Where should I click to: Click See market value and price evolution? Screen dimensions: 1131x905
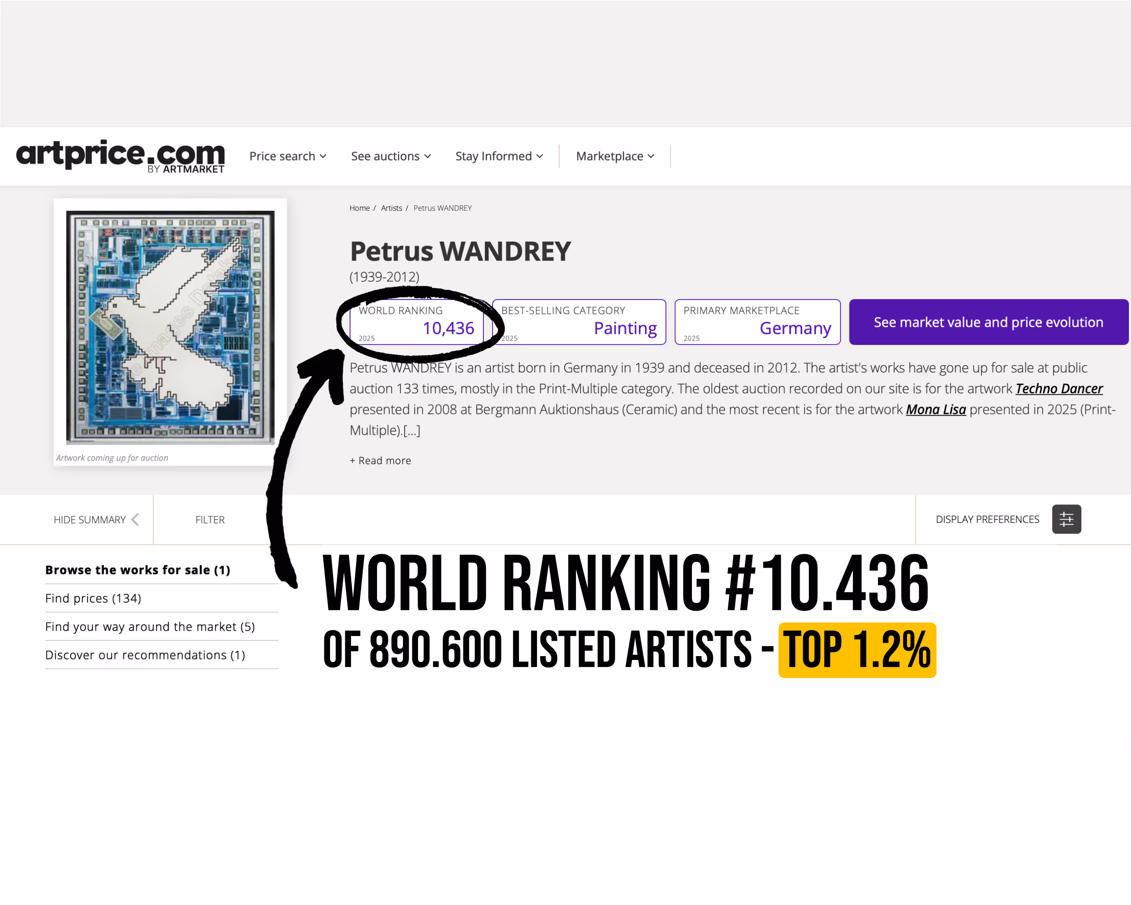click(988, 322)
